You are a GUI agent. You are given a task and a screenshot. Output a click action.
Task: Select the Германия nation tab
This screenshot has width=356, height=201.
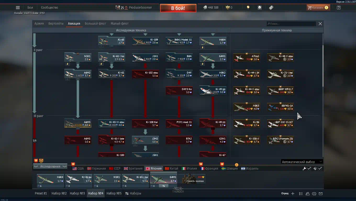(x=97, y=169)
